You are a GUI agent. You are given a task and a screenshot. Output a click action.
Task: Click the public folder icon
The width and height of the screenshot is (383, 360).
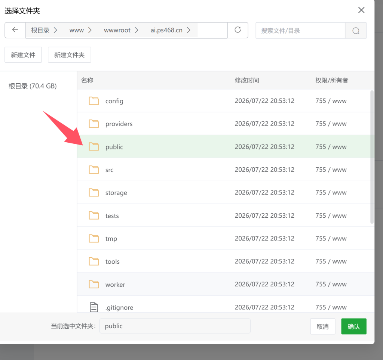(94, 147)
